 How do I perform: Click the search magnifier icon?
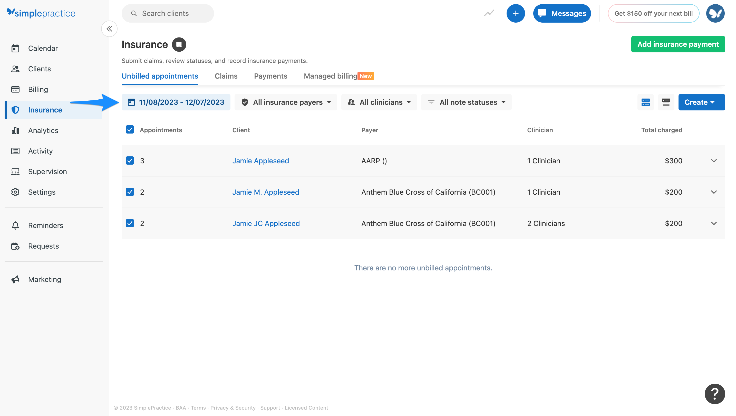(134, 13)
